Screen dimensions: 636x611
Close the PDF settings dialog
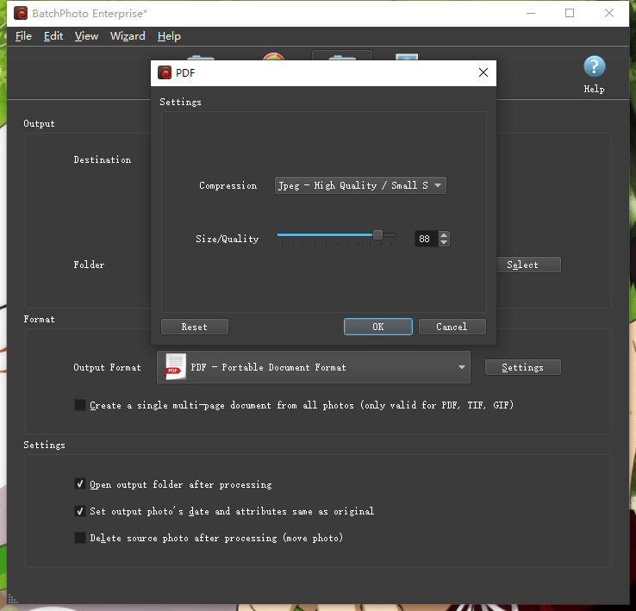pyautogui.click(x=483, y=72)
